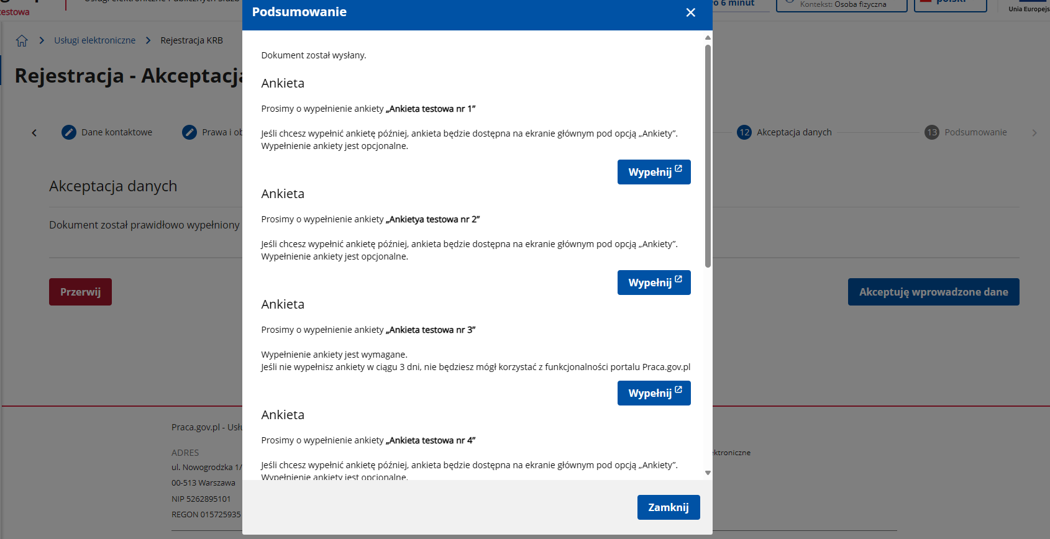Go to home via house icon

coord(22,40)
